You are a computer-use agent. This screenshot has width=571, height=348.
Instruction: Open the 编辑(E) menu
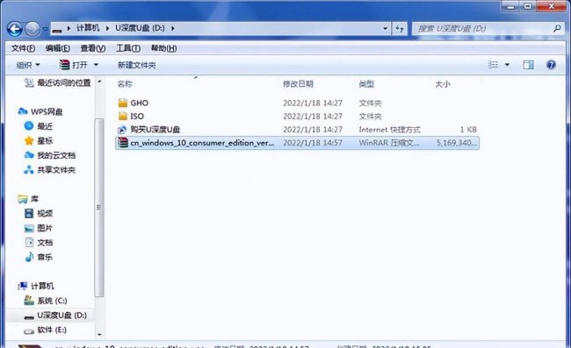57,48
